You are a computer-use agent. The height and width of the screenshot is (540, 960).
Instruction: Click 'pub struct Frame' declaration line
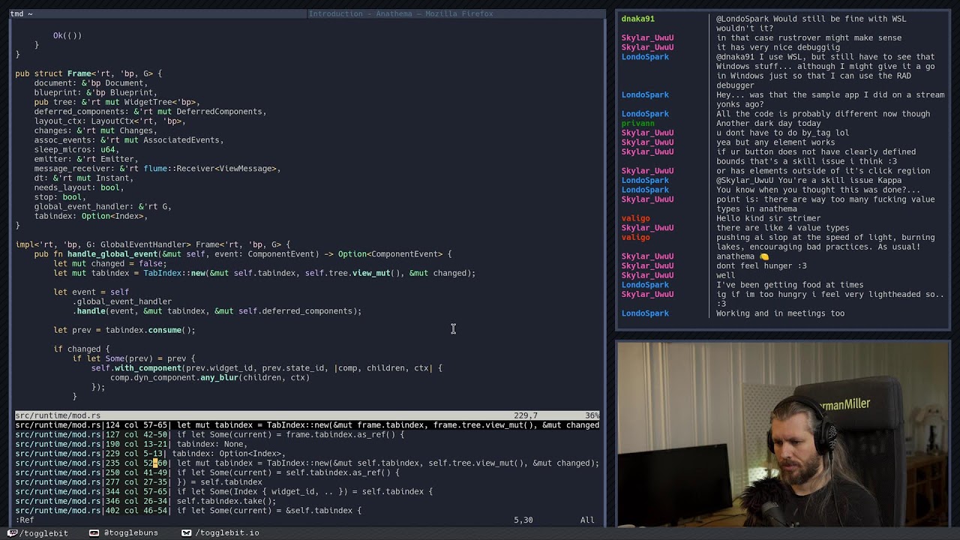tap(88, 73)
